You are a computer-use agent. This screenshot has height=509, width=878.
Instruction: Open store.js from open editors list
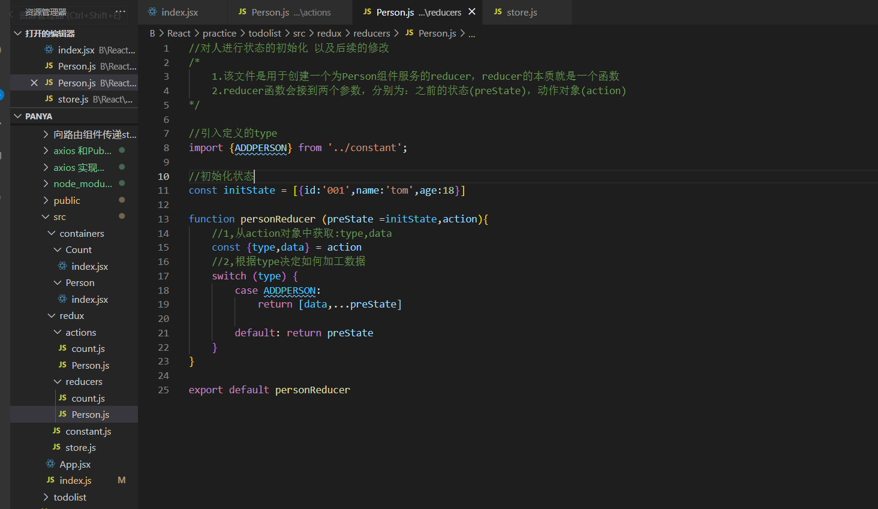click(x=74, y=100)
